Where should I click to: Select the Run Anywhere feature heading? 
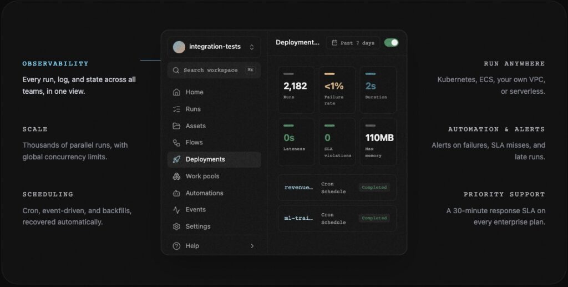point(514,64)
